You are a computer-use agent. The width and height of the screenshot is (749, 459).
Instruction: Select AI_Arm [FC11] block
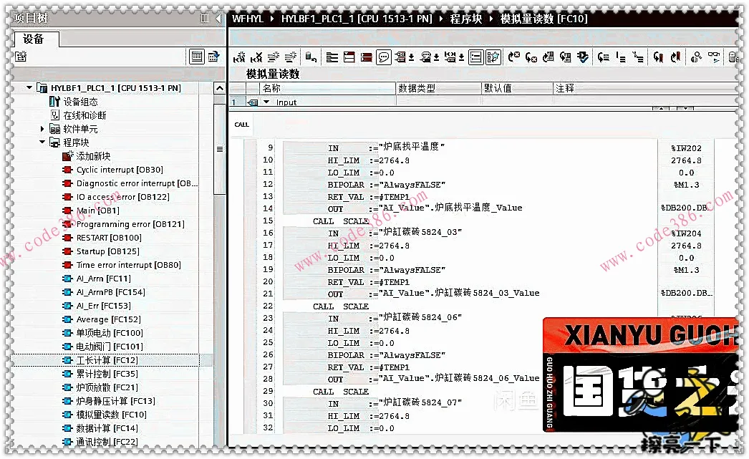(103, 279)
